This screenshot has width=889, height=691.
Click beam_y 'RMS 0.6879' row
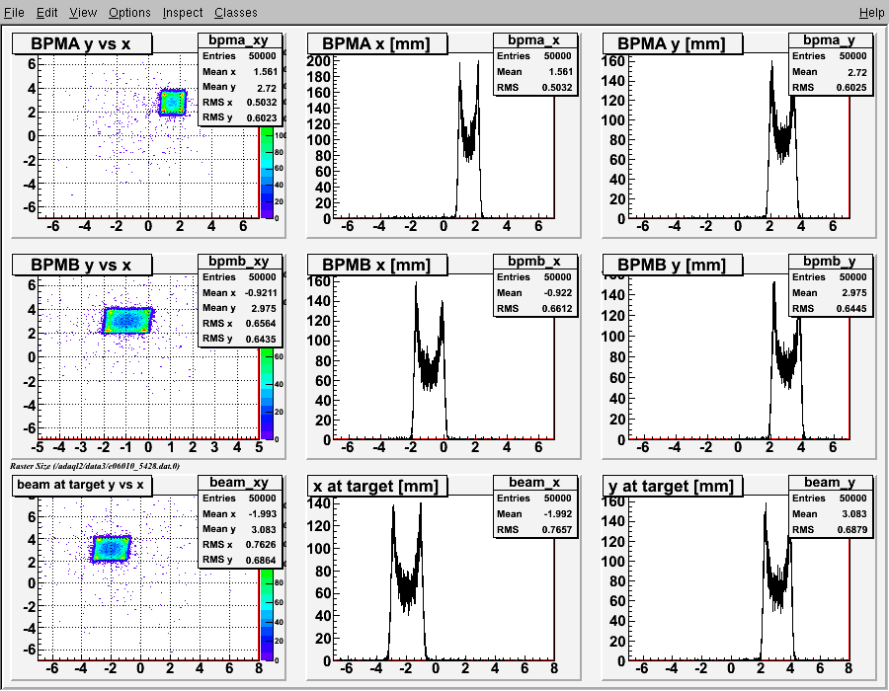click(830, 529)
